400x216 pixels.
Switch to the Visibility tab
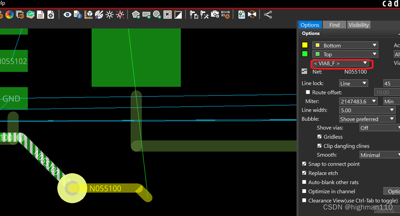tap(359, 25)
